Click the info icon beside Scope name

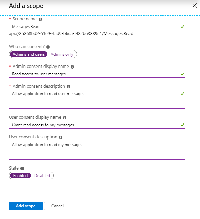40,19
